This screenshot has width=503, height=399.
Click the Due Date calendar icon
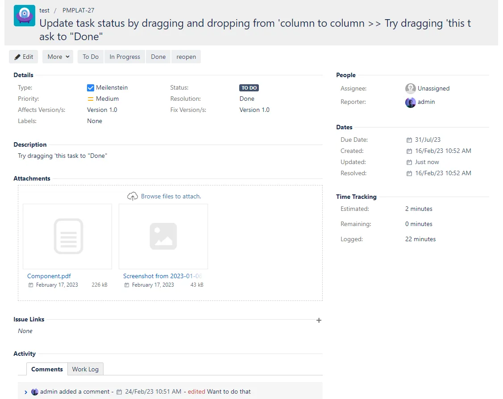coord(409,140)
